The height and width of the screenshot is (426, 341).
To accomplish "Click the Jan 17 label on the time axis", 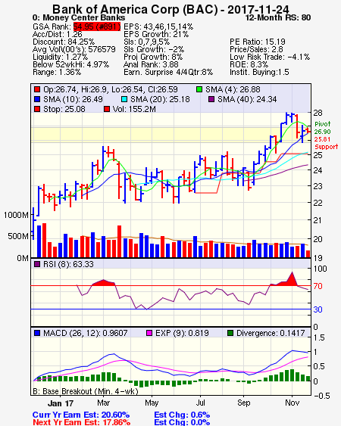I will coord(61,403).
